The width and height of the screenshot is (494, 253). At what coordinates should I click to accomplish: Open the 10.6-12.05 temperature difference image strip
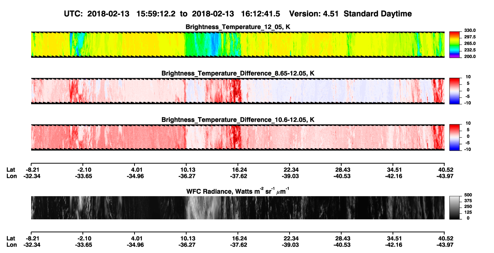(237, 137)
